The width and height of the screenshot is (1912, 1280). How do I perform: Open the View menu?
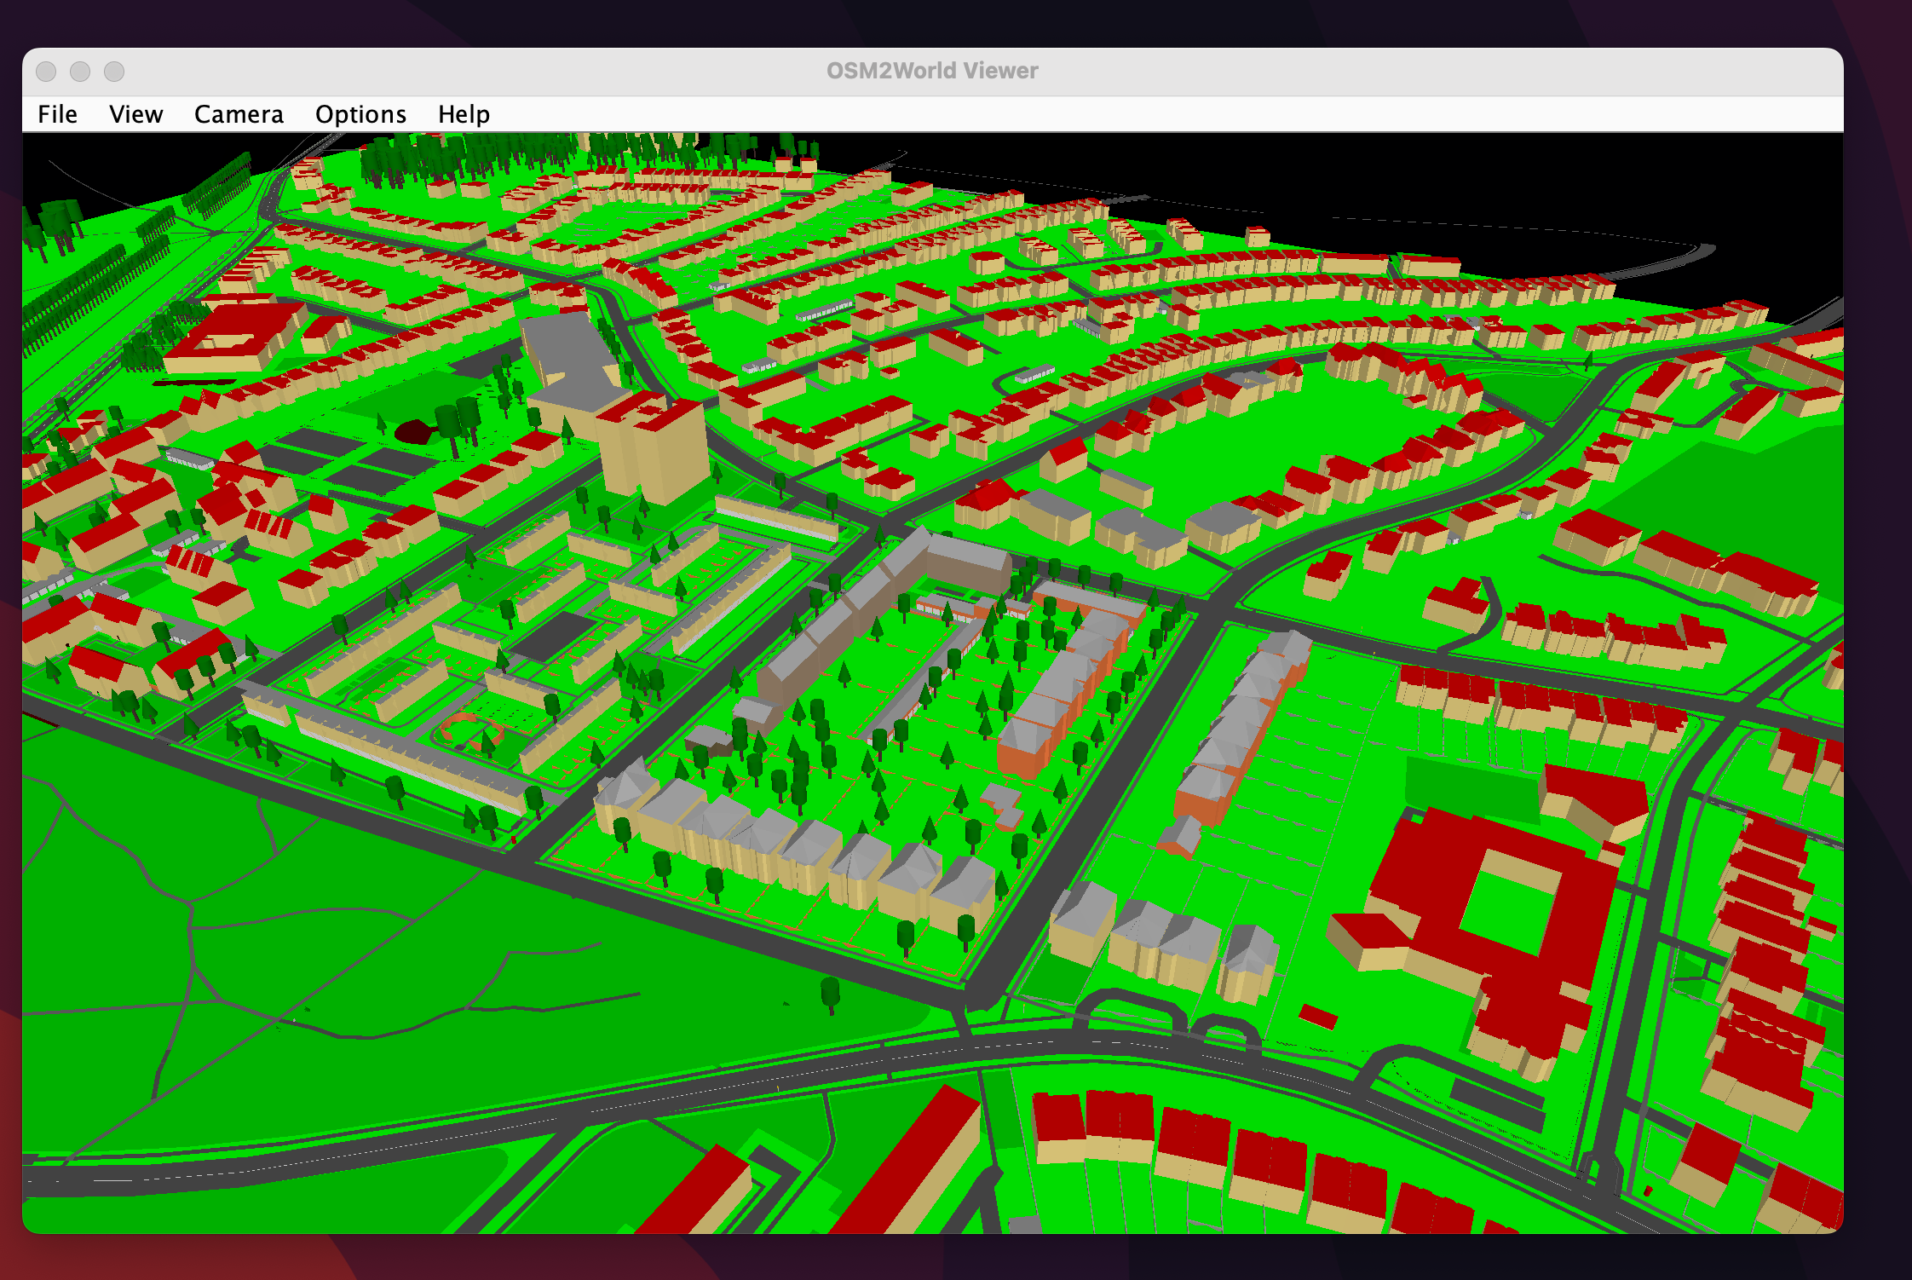click(x=135, y=113)
